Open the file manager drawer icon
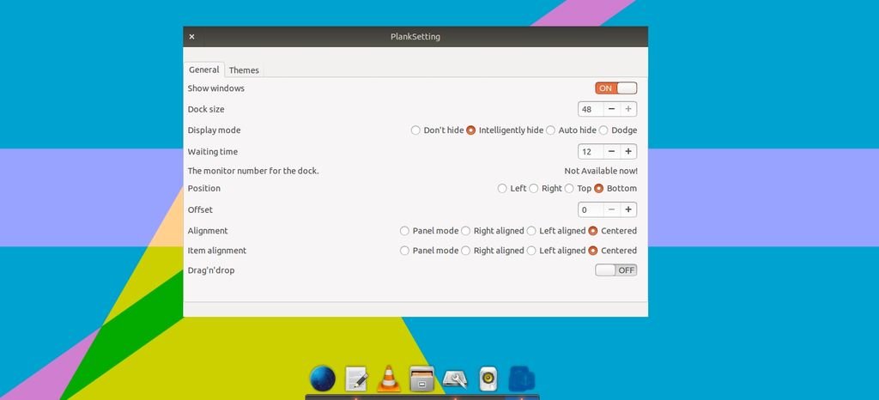The image size is (879, 400). [x=421, y=379]
